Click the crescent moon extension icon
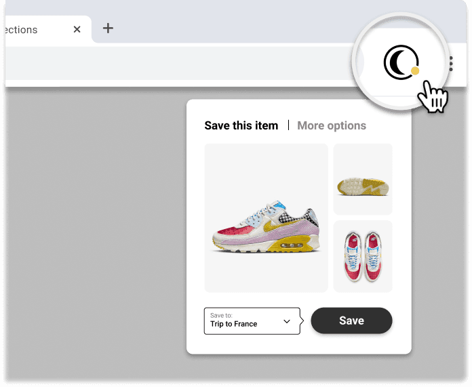Image resolution: width=472 pixels, height=387 pixels. pos(400,62)
